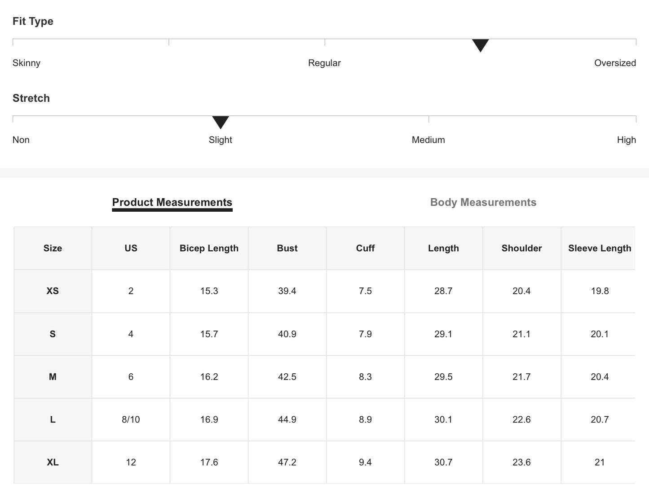This screenshot has width=649, height=493.
Task: Click the M size row header
Action: pos(53,377)
